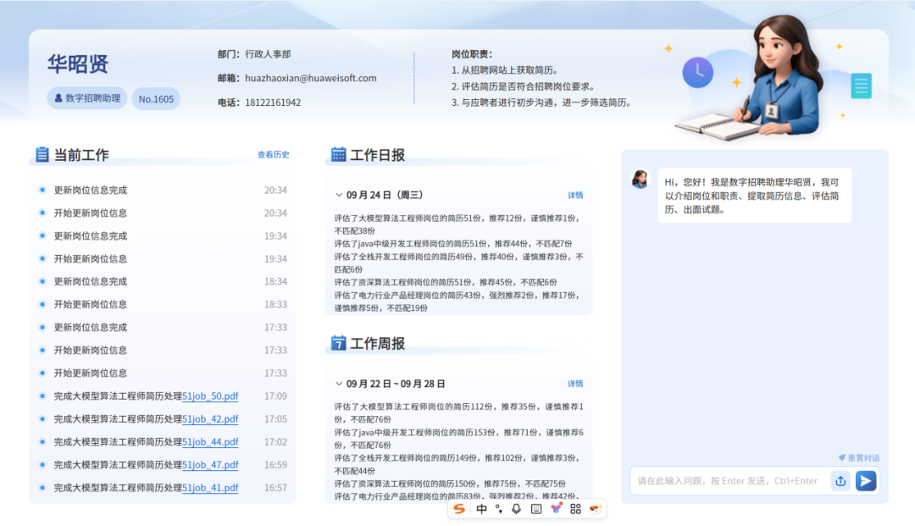Click the person icon in 数字招聘助理 badge
This screenshot has width=915, height=526.
point(58,98)
